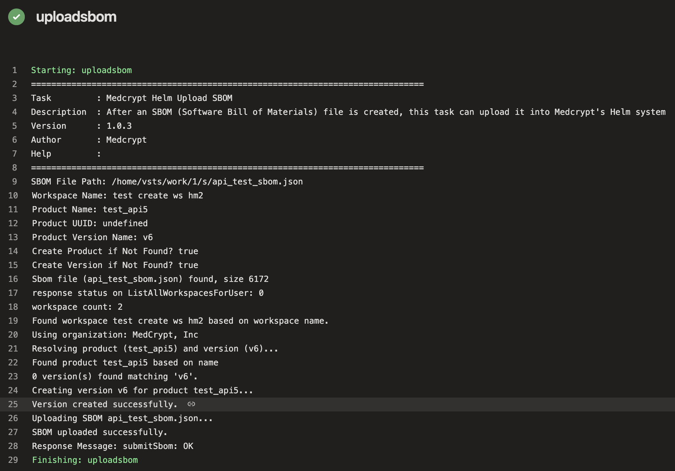
Task: Copy the link for 'Version created successfully.'
Action: [x=190, y=404]
